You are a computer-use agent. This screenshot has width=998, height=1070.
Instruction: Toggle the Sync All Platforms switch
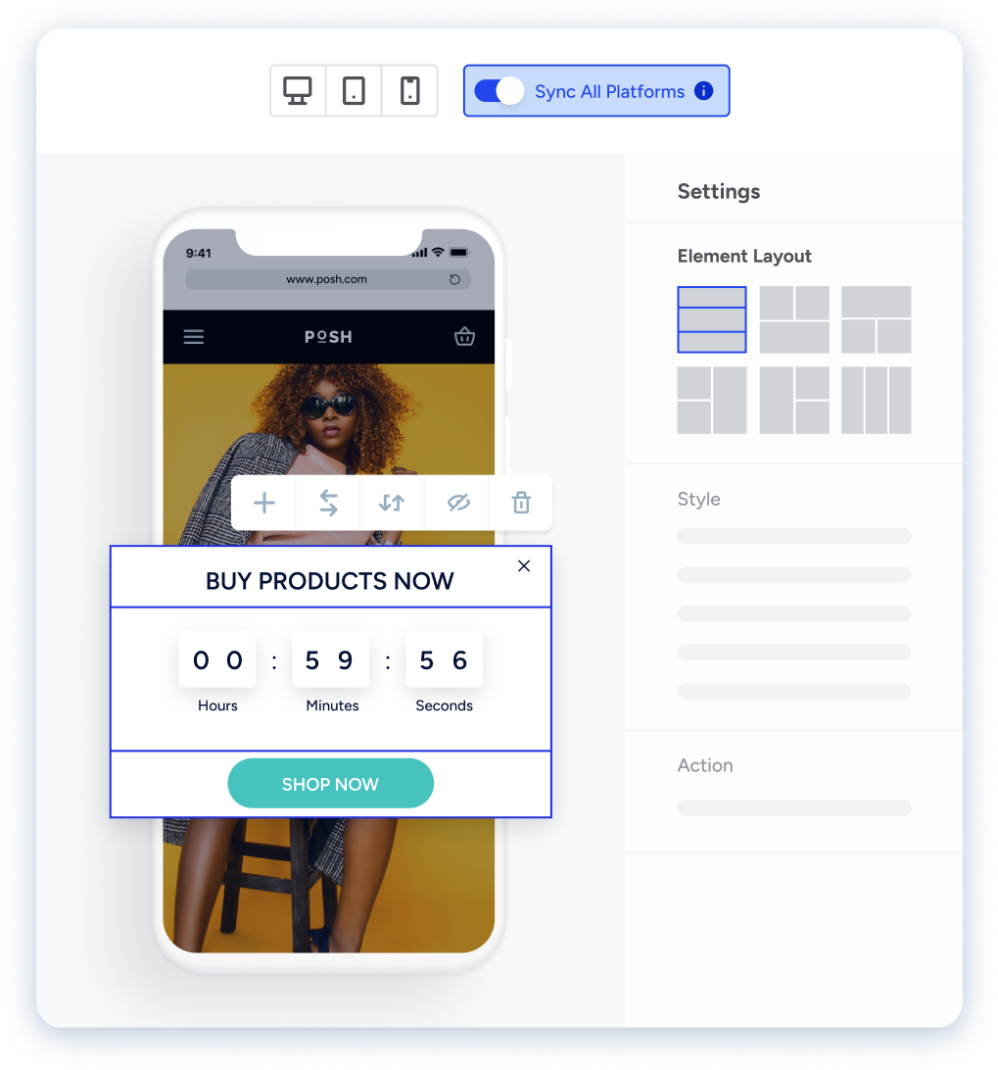click(499, 91)
